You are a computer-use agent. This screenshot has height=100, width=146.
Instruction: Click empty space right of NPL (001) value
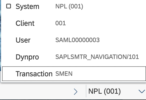(x=115, y=7)
